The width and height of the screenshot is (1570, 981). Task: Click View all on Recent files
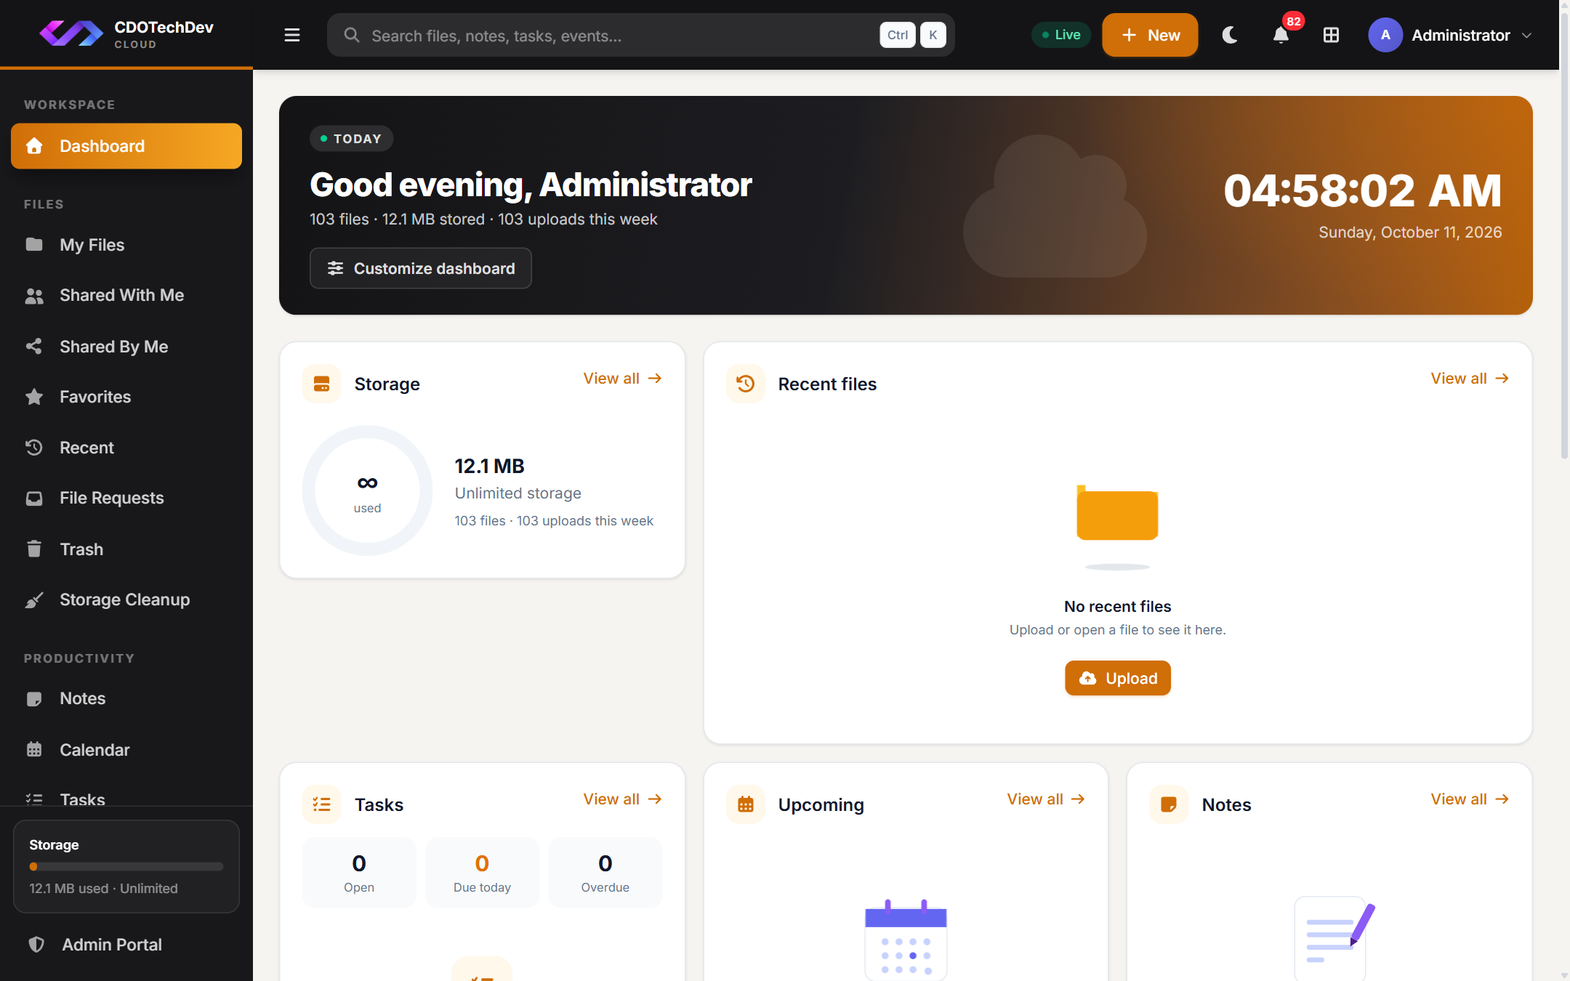click(1470, 379)
